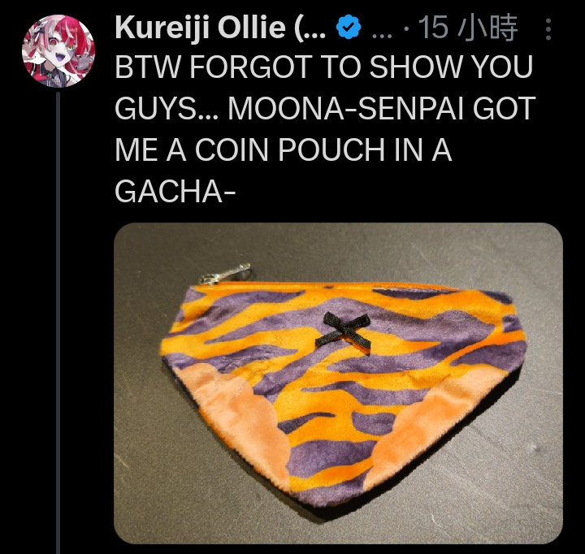Open the tweet via the 15 小時 timestamp
This screenshot has height=554, width=585.
coord(468,28)
